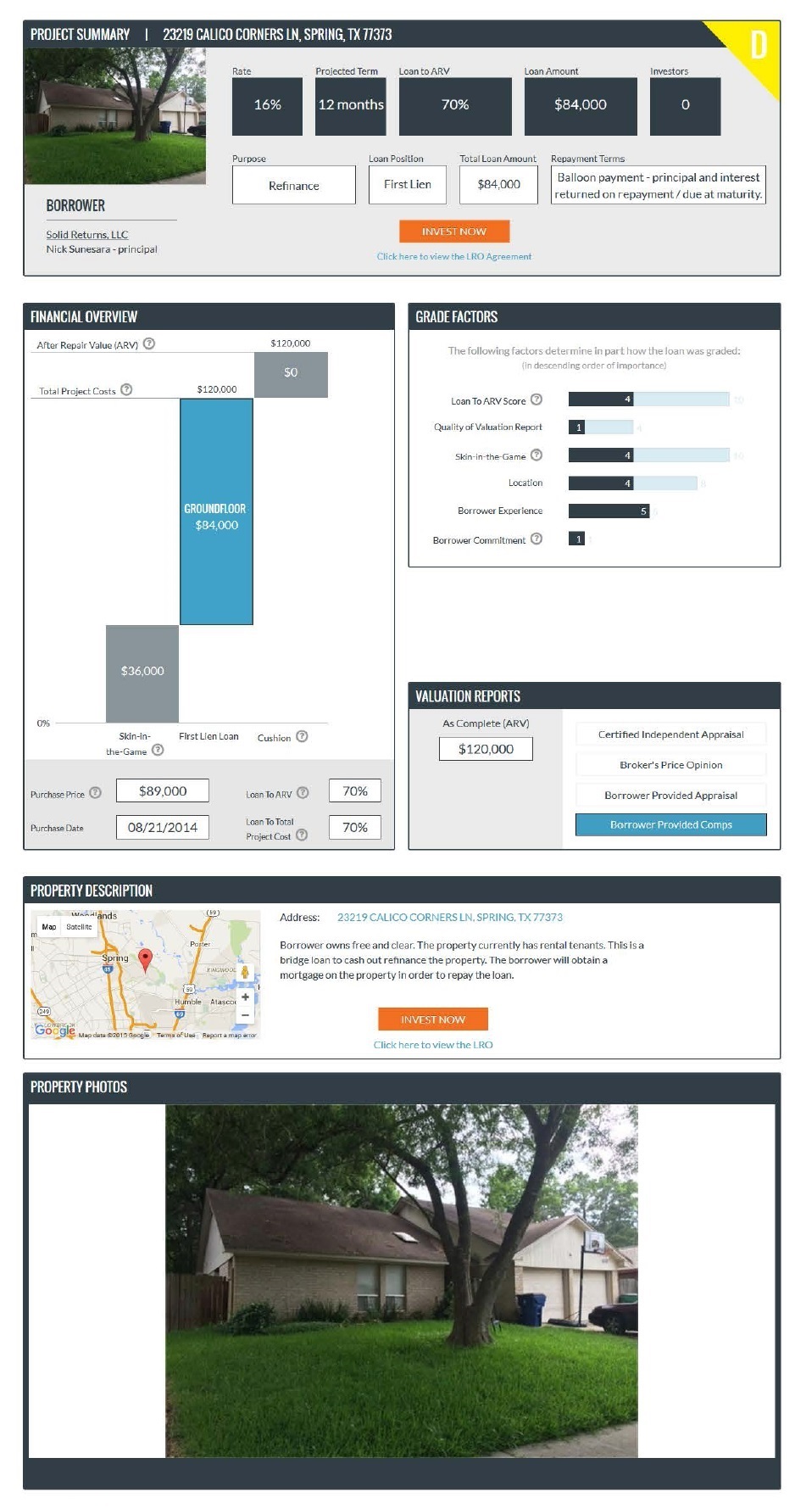Click the red map location pin

pyautogui.click(x=145, y=958)
